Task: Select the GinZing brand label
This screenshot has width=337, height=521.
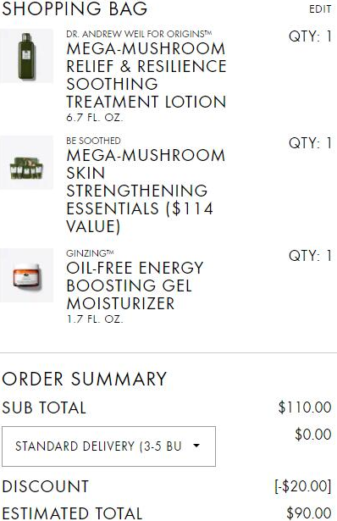Action: 90,253
